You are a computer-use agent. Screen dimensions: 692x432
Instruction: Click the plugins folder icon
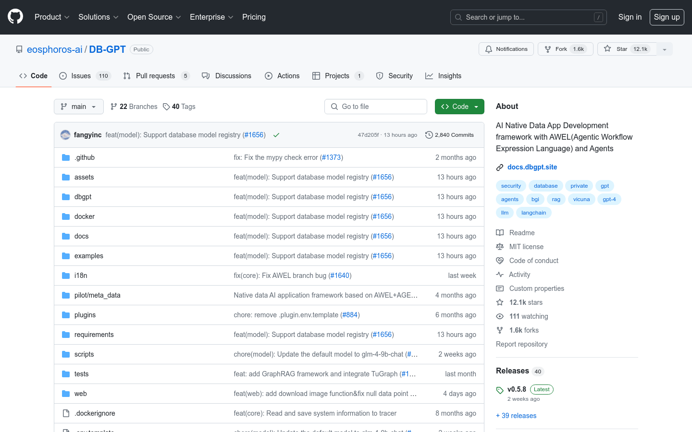[x=66, y=315]
